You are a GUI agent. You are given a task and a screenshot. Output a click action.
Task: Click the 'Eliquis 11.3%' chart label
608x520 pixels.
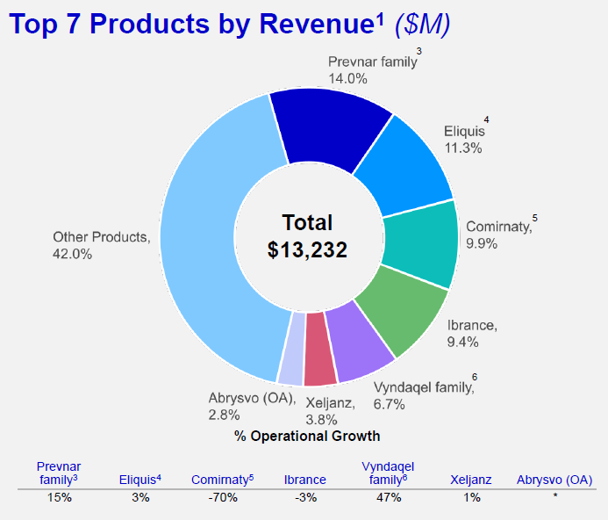coord(466,136)
